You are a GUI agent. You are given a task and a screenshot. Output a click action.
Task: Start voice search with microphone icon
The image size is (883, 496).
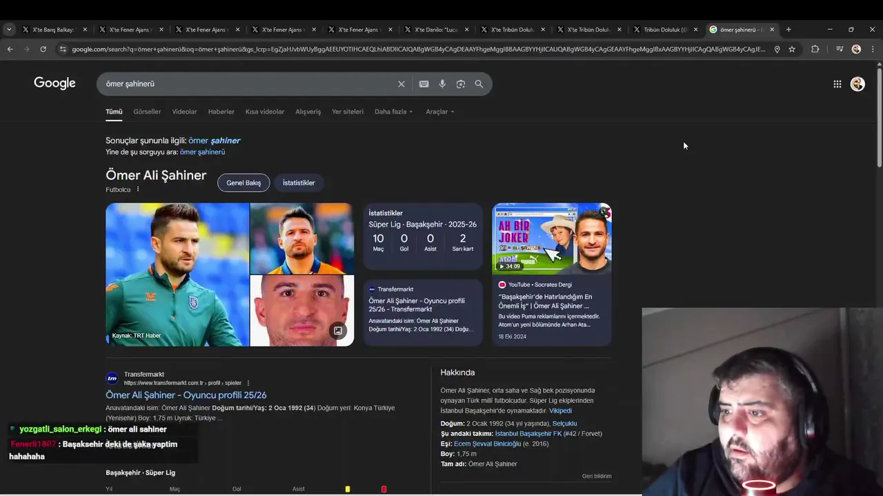point(442,84)
